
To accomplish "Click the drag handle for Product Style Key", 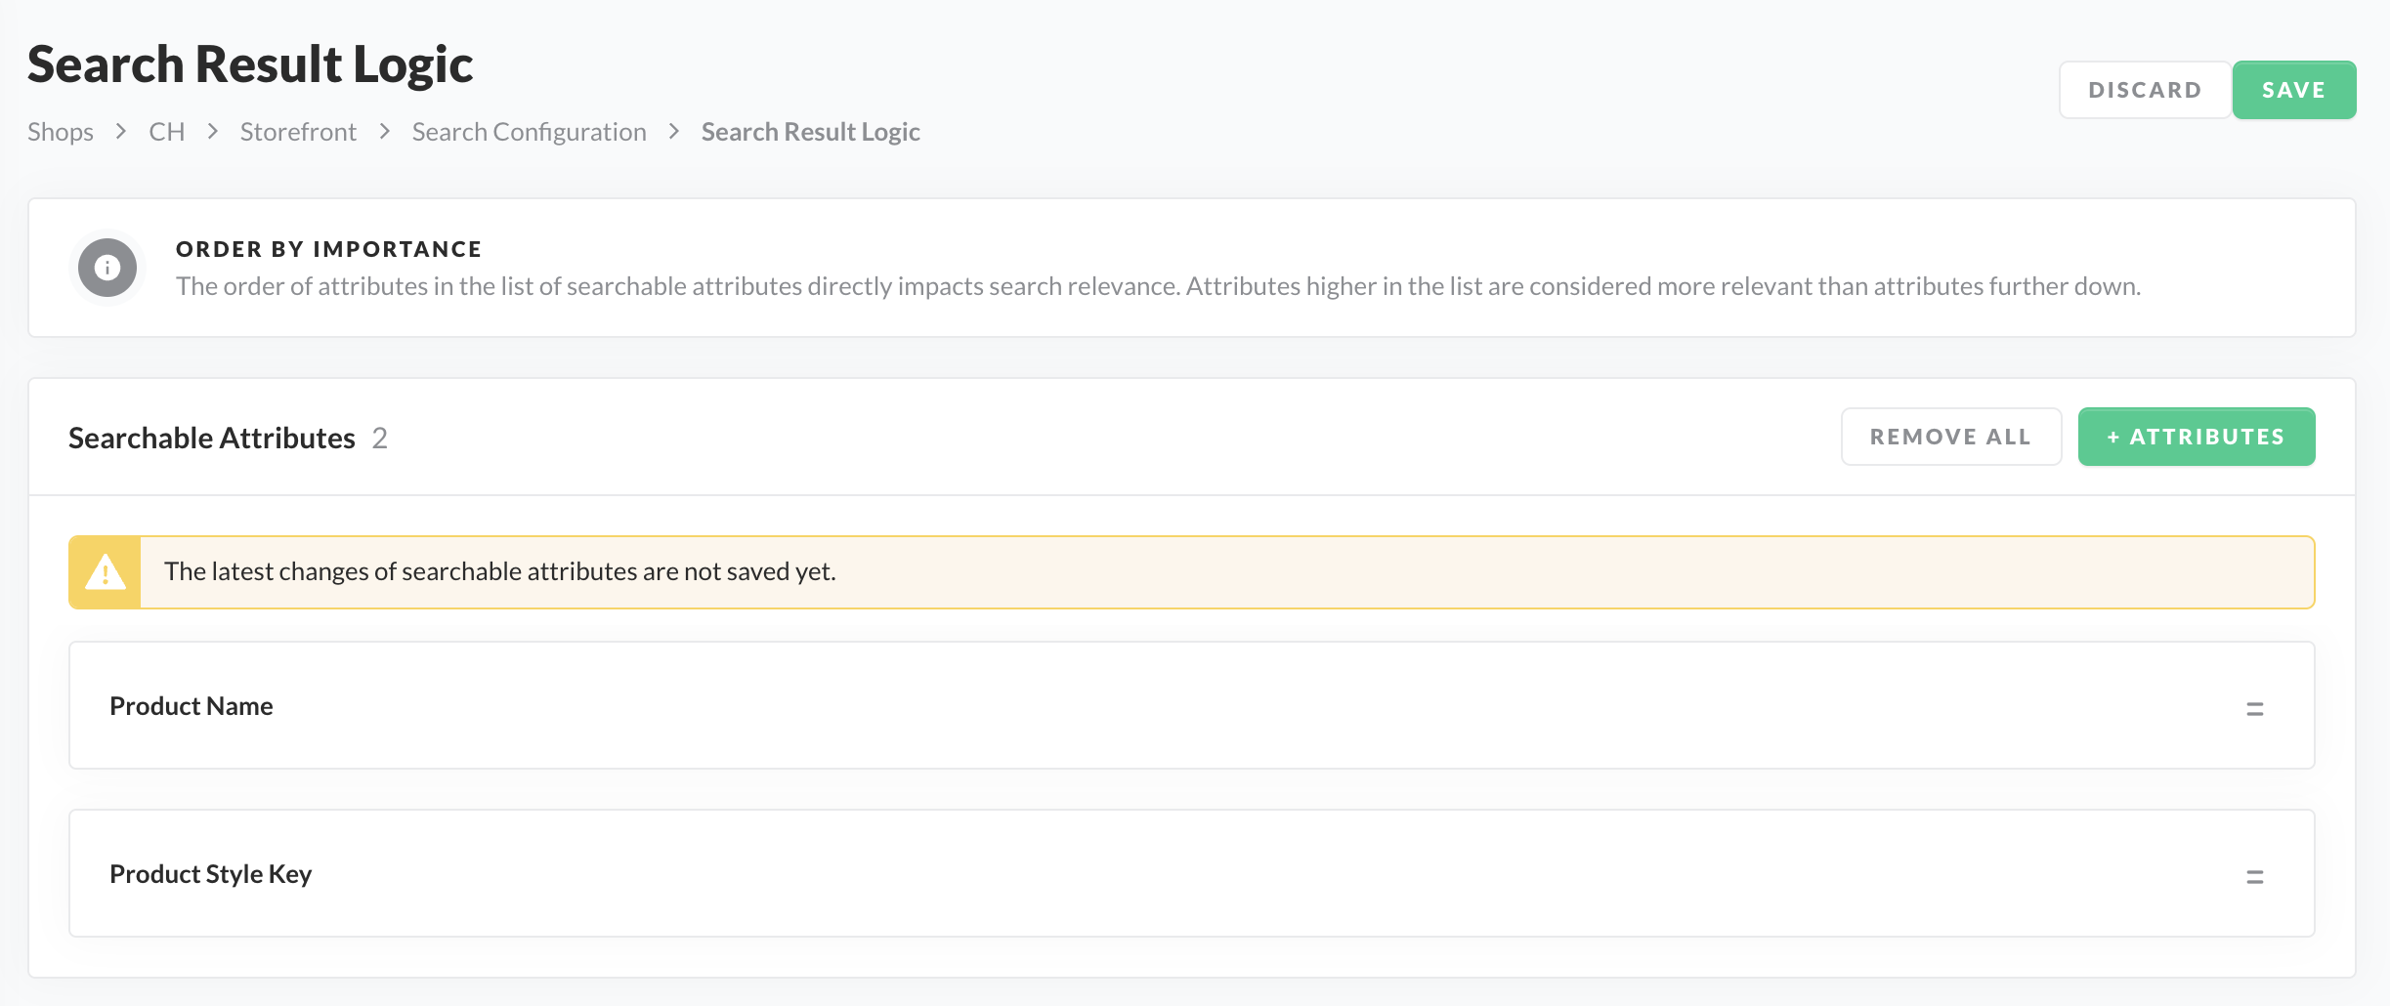I will coord(2254,876).
